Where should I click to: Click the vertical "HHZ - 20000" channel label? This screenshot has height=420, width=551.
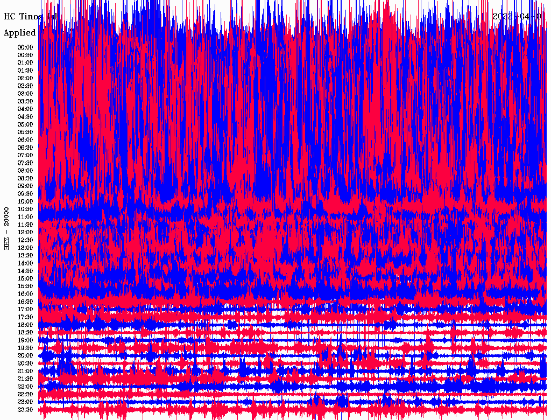(6, 228)
